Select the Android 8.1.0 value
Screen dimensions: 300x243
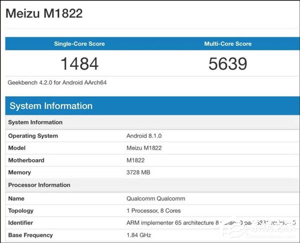click(x=144, y=136)
